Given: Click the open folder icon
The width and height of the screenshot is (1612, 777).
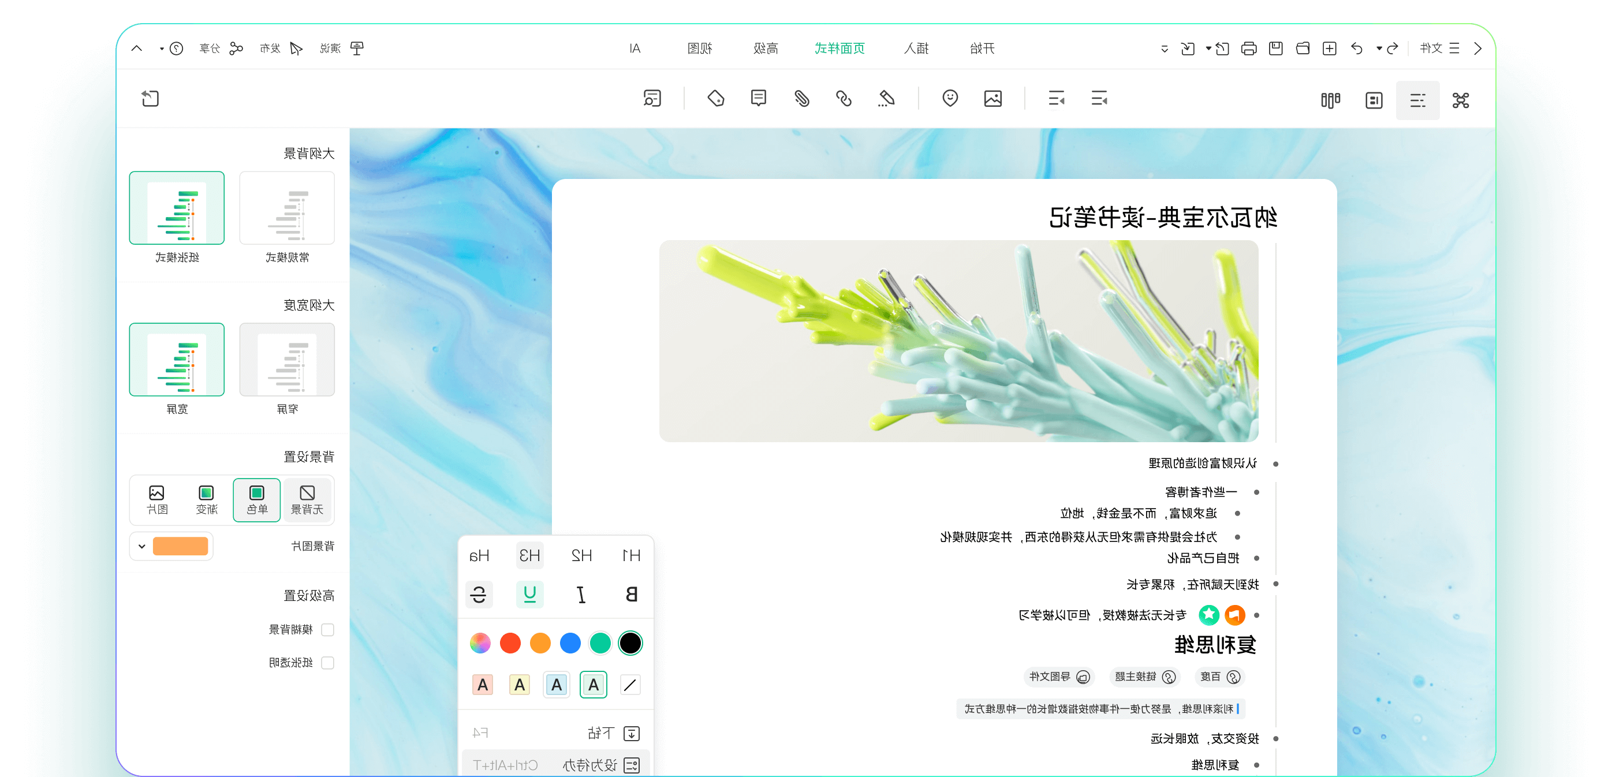Looking at the screenshot, I should (1302, 48).
